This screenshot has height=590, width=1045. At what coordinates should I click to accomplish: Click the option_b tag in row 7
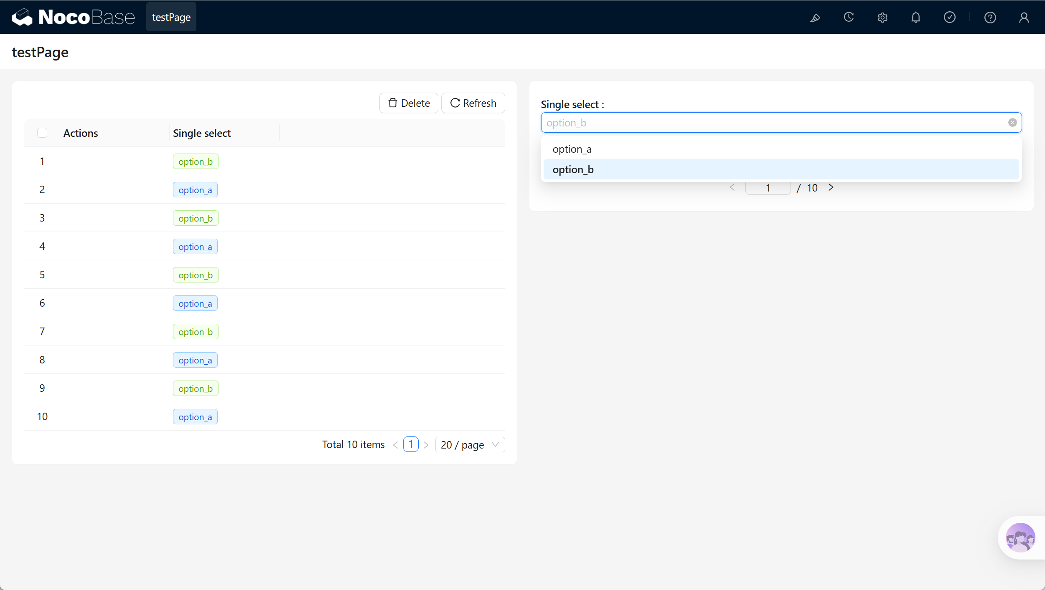(x=196, y=332)
